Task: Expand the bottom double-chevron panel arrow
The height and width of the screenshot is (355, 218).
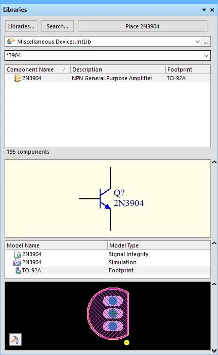Action: click(214, 351)
